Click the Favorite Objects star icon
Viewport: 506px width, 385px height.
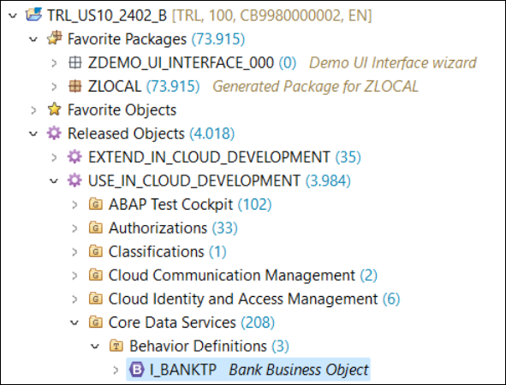[54, 110]
